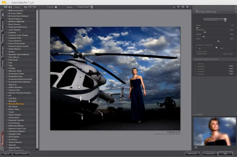Go to previous filter with up arrow
237x157 pixels.
click(235, 8)
